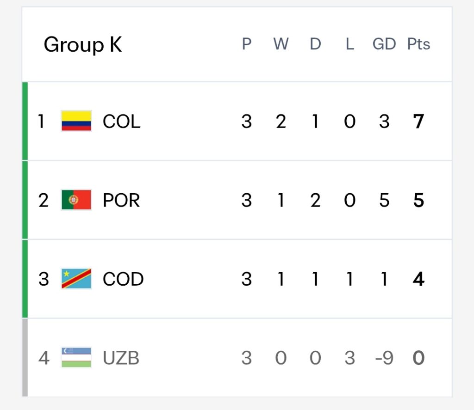Click the Group K heading
This screenshot has height=410, width=474.
pos(83,45)
